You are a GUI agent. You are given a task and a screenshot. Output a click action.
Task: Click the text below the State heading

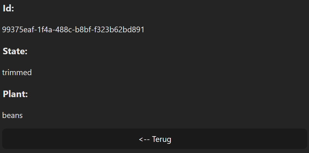click(17, 72)
